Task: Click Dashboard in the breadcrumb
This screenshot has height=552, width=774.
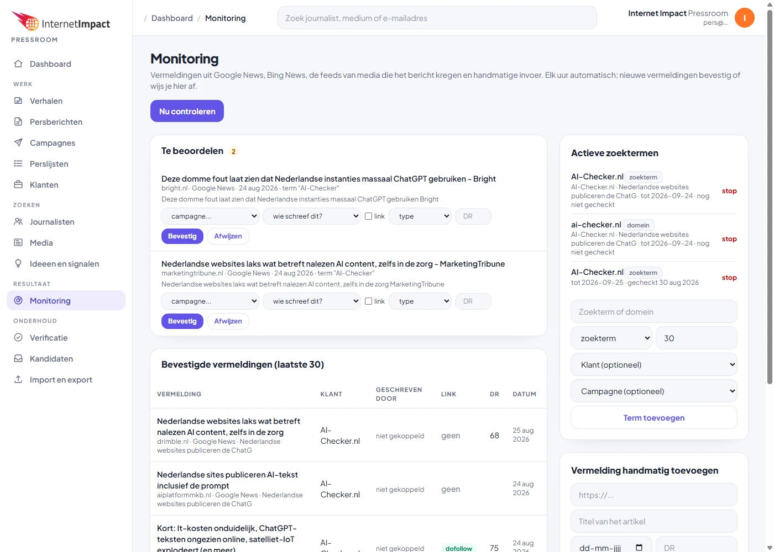Action: click(172, 18)
